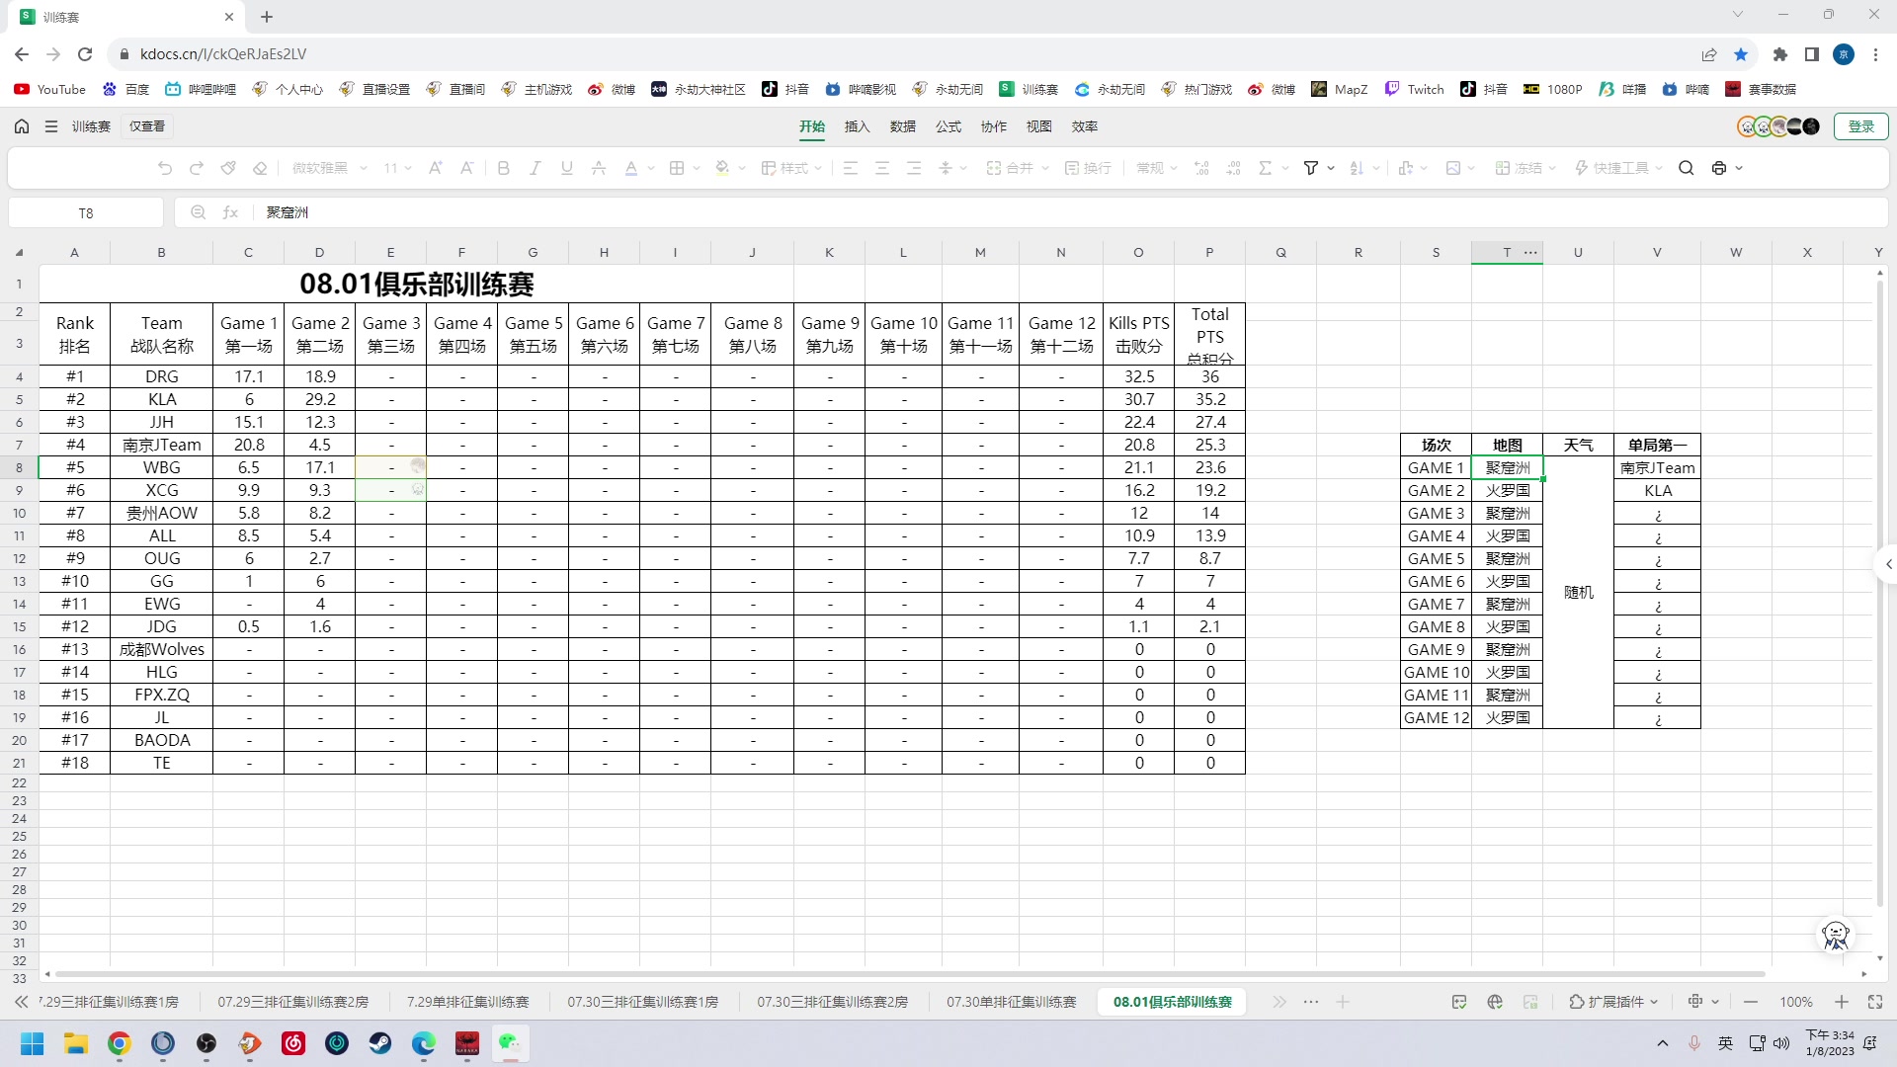Viewport: 1897px width, 1067px height.
Task: Open the 07.30单排征集训练赛 sheet tab
Action: [x=1011, y=1002]
